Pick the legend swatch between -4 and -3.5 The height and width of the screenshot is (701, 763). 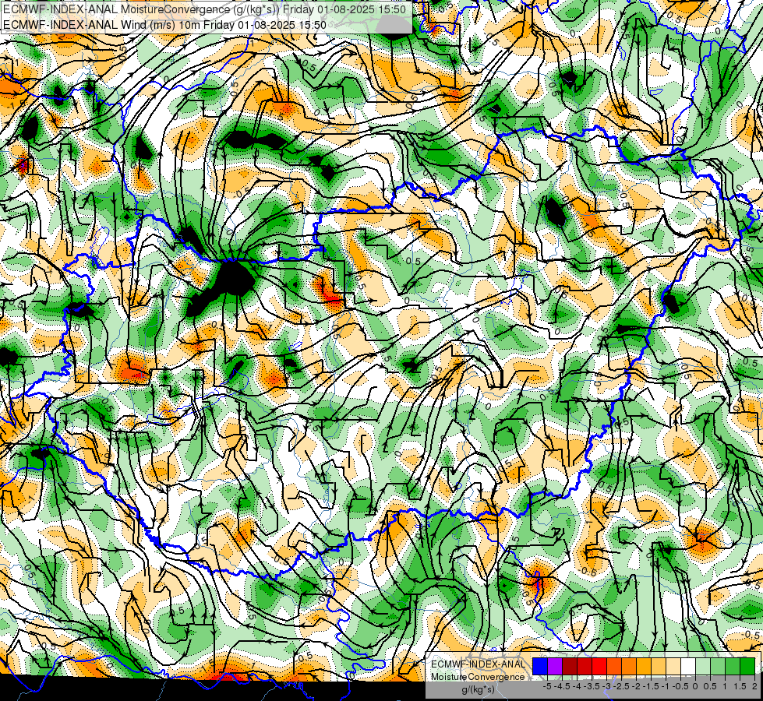click(x=585, y=666)
